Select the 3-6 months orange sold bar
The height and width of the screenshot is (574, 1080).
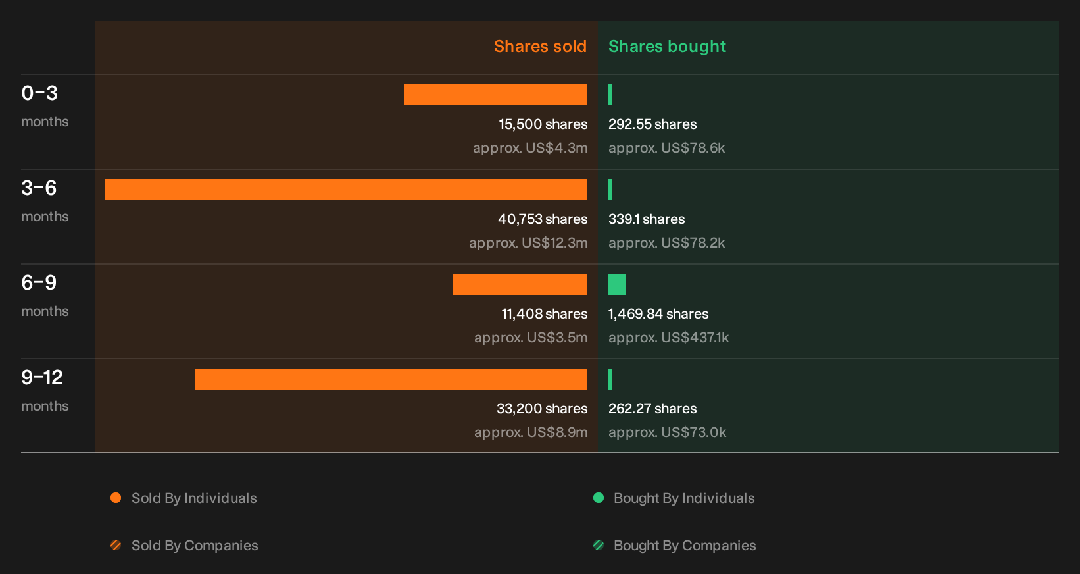point(346,190)
